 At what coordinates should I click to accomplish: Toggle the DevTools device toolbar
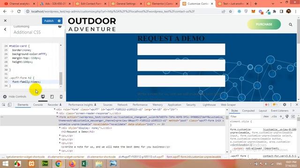[9, 105]
